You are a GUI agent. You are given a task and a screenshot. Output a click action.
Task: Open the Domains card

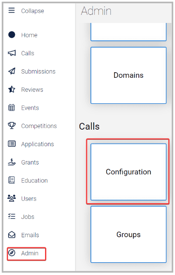point(129,75)
